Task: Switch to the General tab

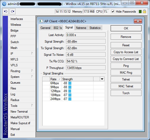Action: [x=45, y=28]
